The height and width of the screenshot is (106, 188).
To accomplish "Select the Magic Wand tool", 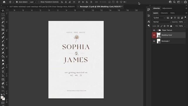I will [3, 22].
